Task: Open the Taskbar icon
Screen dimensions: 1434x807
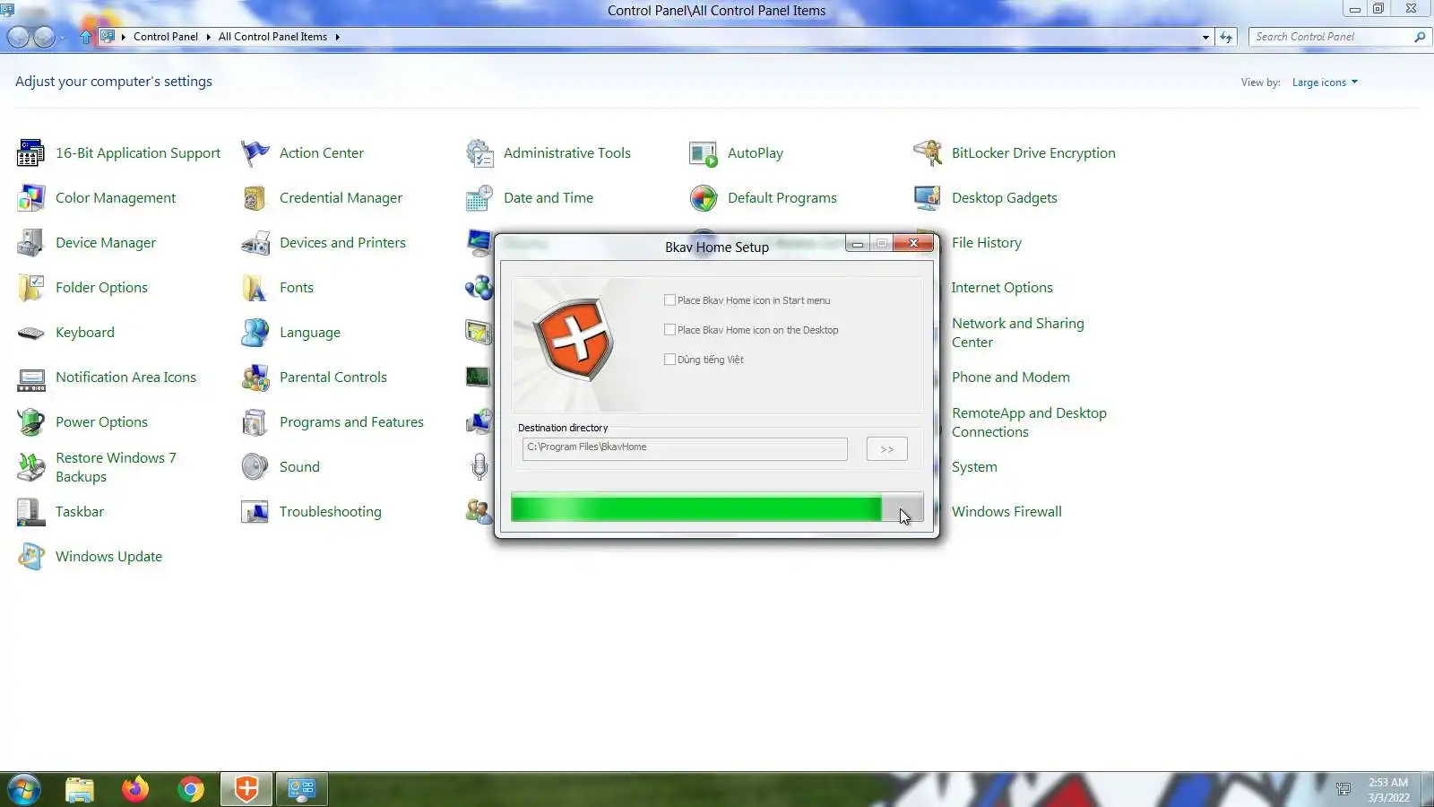Action: pos(30,512)
